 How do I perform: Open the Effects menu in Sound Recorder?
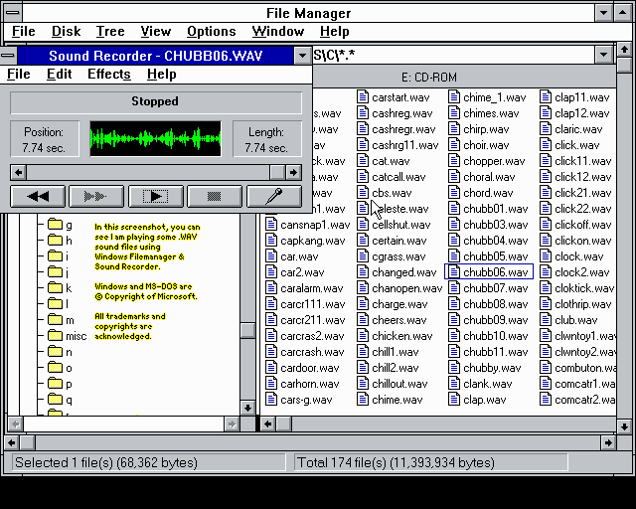108,75
